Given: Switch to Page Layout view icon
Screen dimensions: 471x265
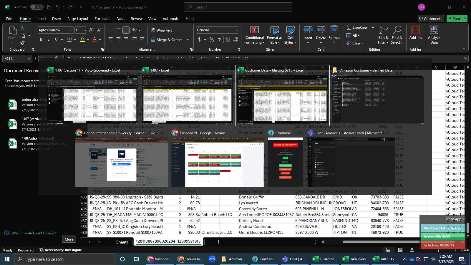Looking at the screenshot, I should pyautogui.click(x=400, y=250).
